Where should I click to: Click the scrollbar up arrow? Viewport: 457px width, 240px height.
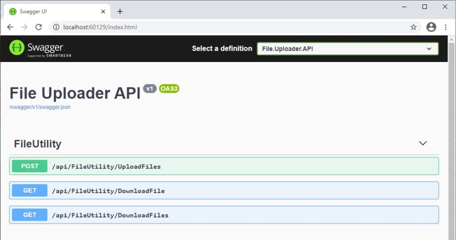point(452,39)
